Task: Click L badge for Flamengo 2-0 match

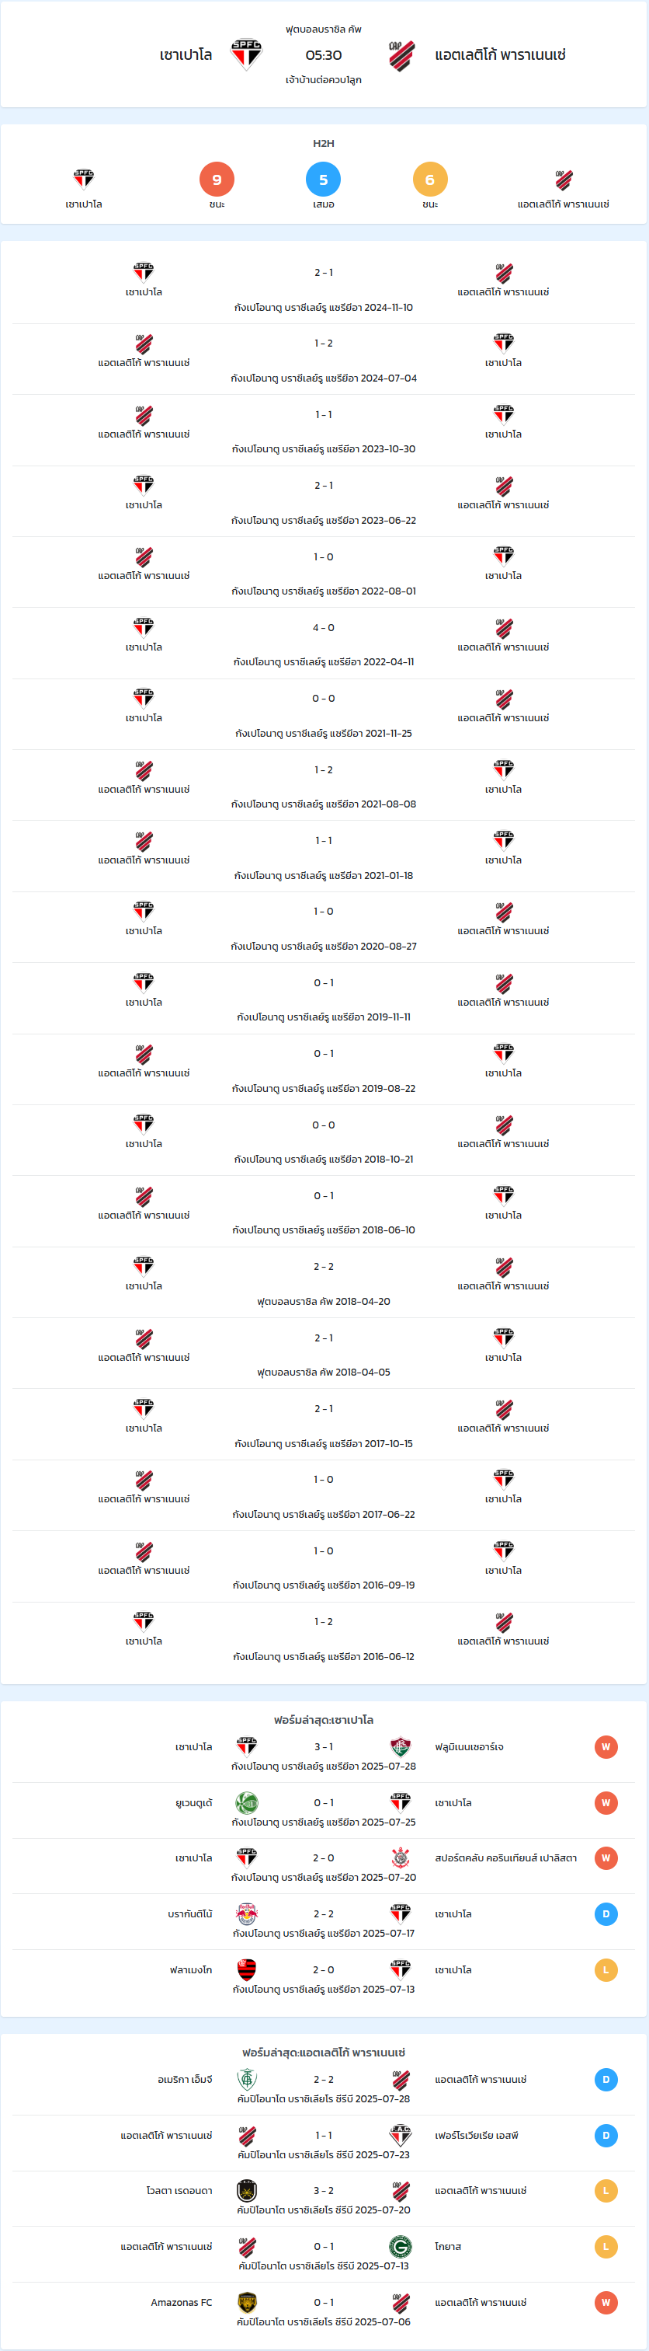Action: (606, 1969)
